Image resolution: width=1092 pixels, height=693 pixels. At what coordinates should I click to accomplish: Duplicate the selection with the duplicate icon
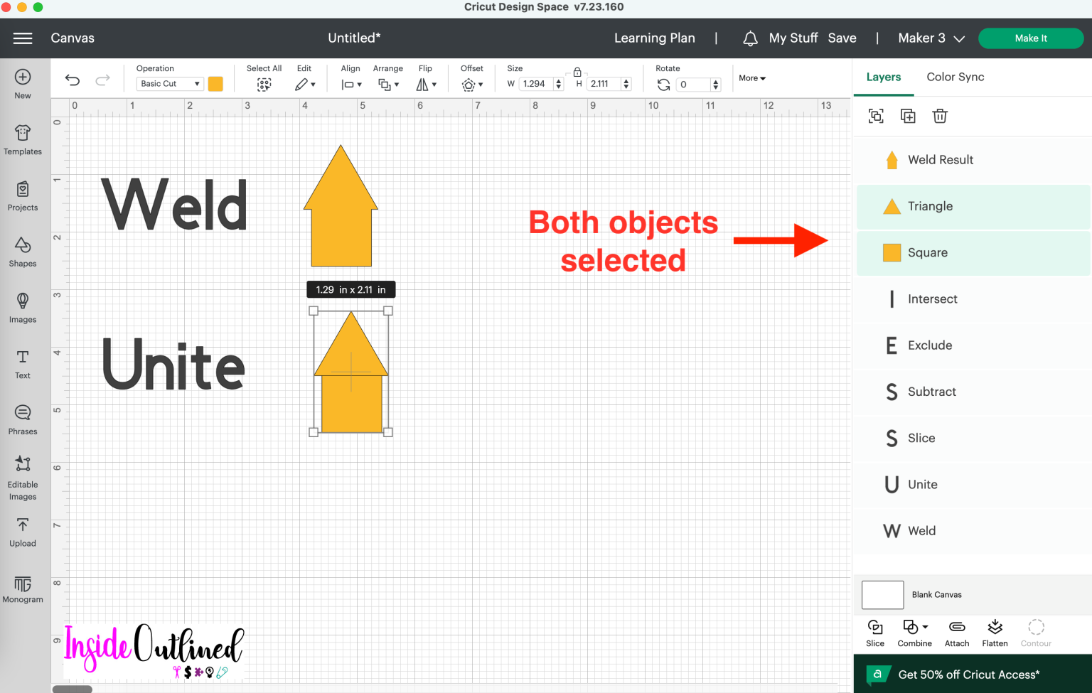[908, 115]
